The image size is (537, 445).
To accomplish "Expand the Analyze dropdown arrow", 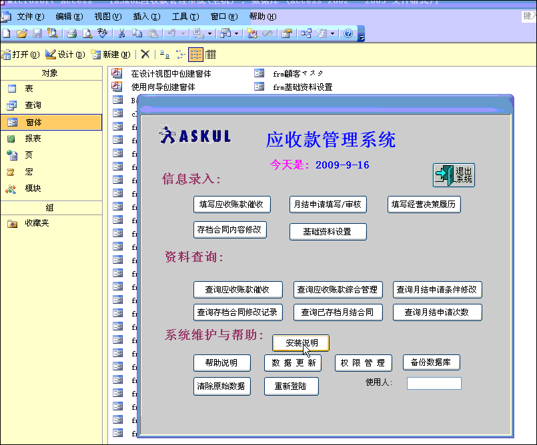I will pyautogui.click(x=236, y=33).
